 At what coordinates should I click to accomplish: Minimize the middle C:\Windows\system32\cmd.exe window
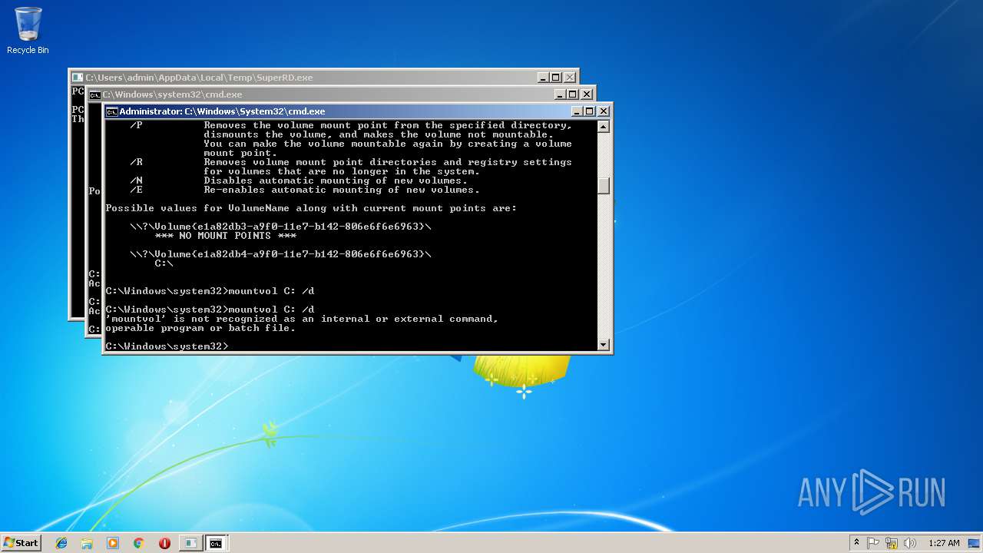[559, 94]
